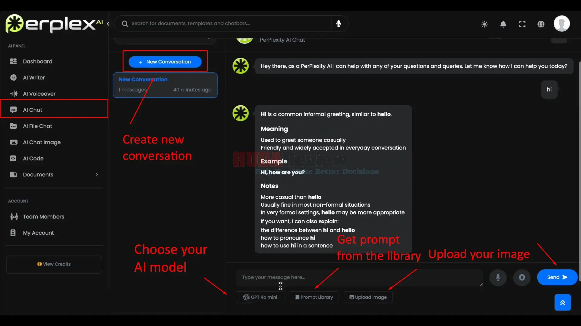Open notifications bell
This screenshot has width=581, height=326.
pos(503,24)
